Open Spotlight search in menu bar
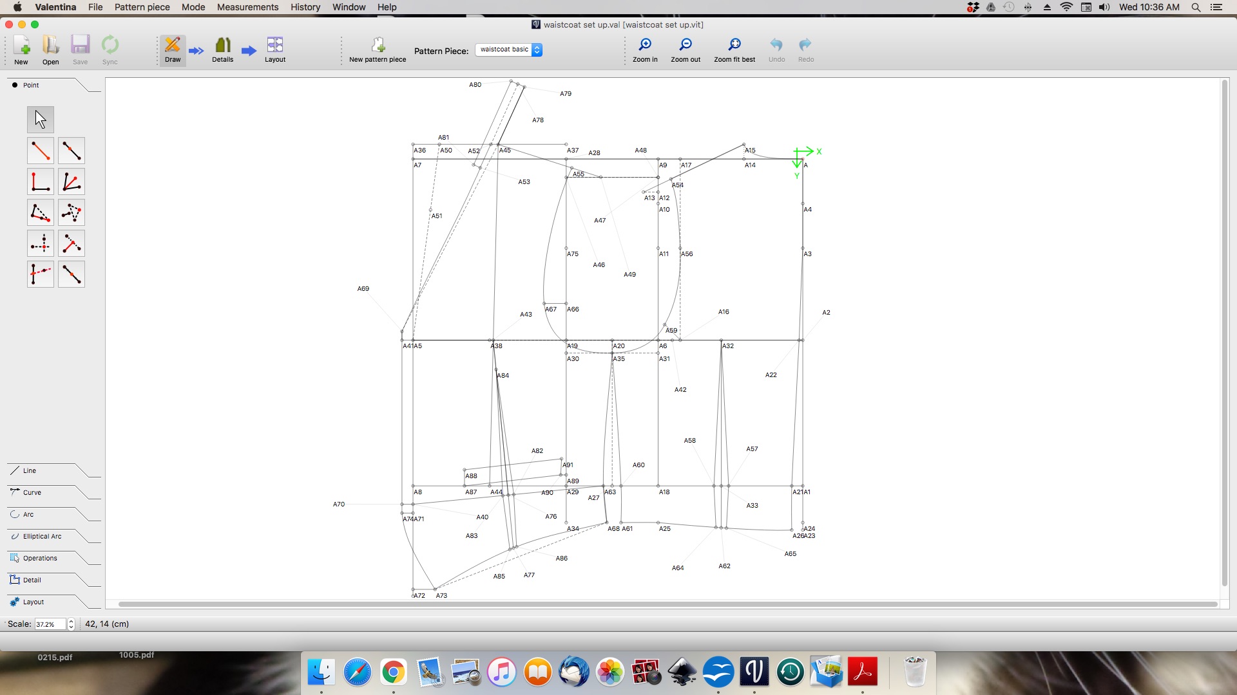The height and width of the screenshot is (695, 1237). 1196,7
